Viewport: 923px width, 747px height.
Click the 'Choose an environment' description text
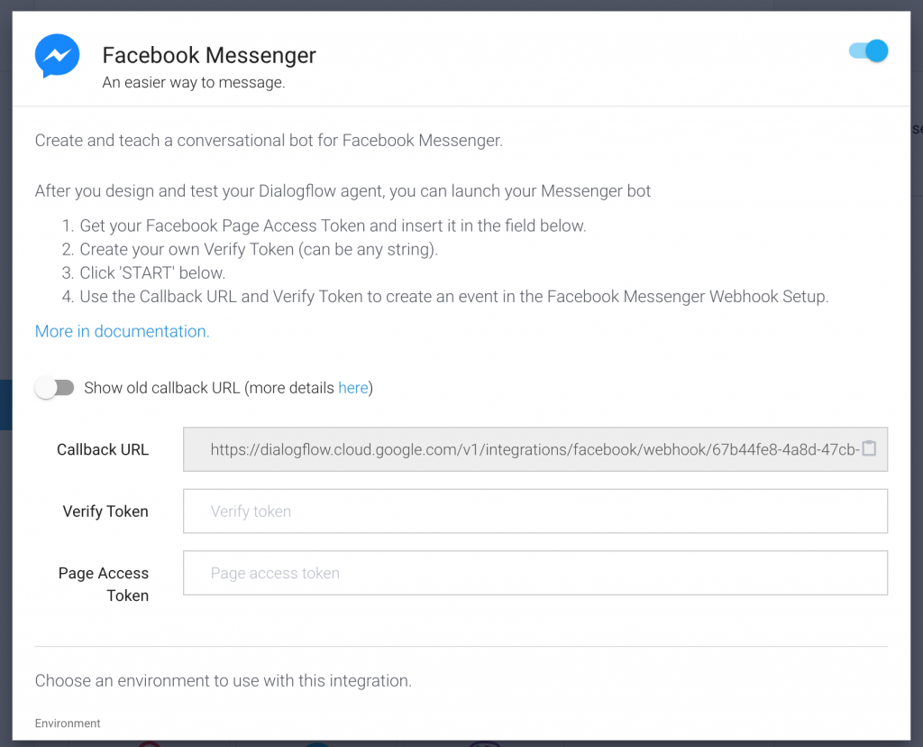[224, 680]
